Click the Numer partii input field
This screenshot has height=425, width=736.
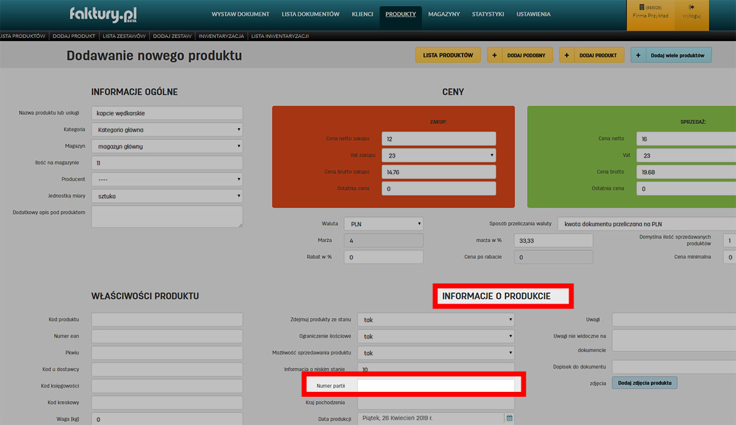pos(435,385)
